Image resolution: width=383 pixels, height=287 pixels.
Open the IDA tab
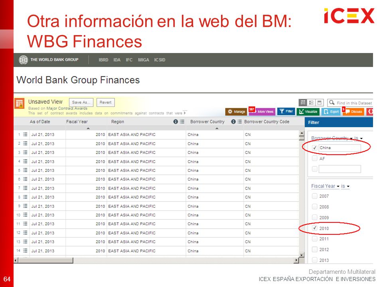click(117, 60)
